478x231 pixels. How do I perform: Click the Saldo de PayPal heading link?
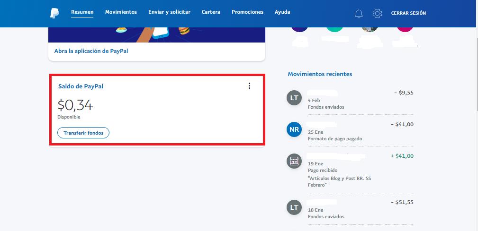coord(81,86)
